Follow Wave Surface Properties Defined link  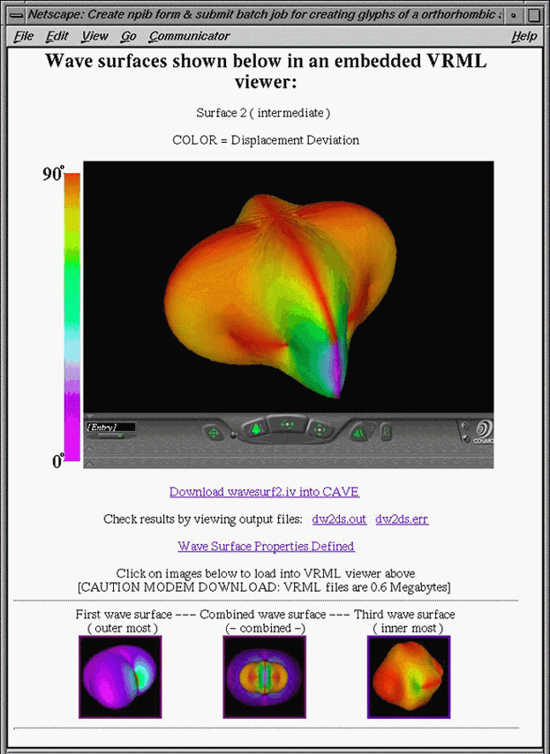pyautogui.click(x=266, y=546)
